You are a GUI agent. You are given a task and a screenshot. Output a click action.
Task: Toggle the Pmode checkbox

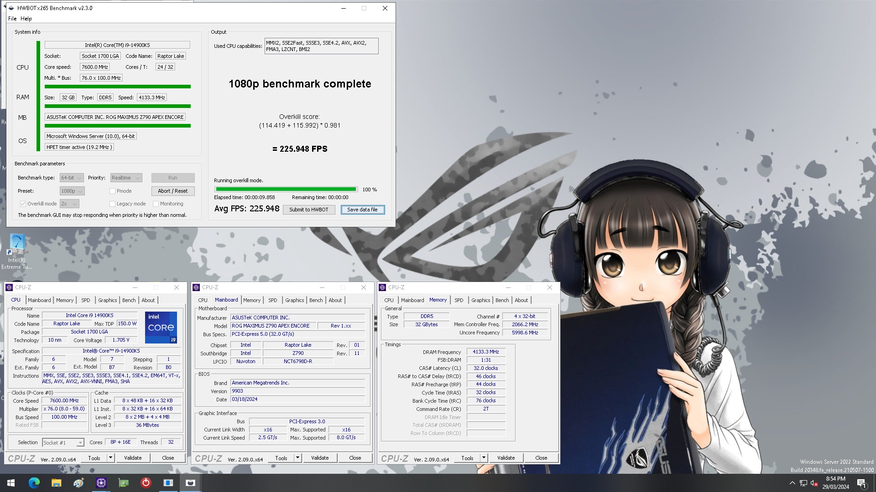point(112,191)
